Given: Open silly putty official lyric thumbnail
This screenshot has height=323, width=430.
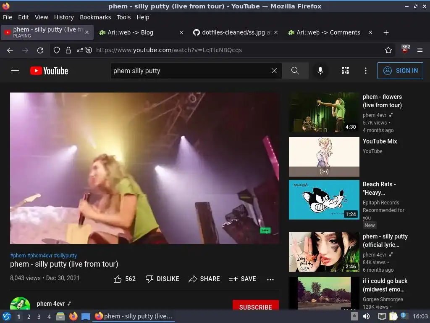Looking at the screenshot, I should [324, 252].
